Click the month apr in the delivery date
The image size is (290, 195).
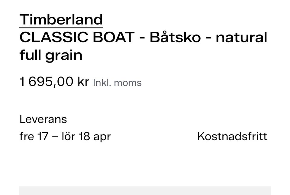(x=102, y=137)
